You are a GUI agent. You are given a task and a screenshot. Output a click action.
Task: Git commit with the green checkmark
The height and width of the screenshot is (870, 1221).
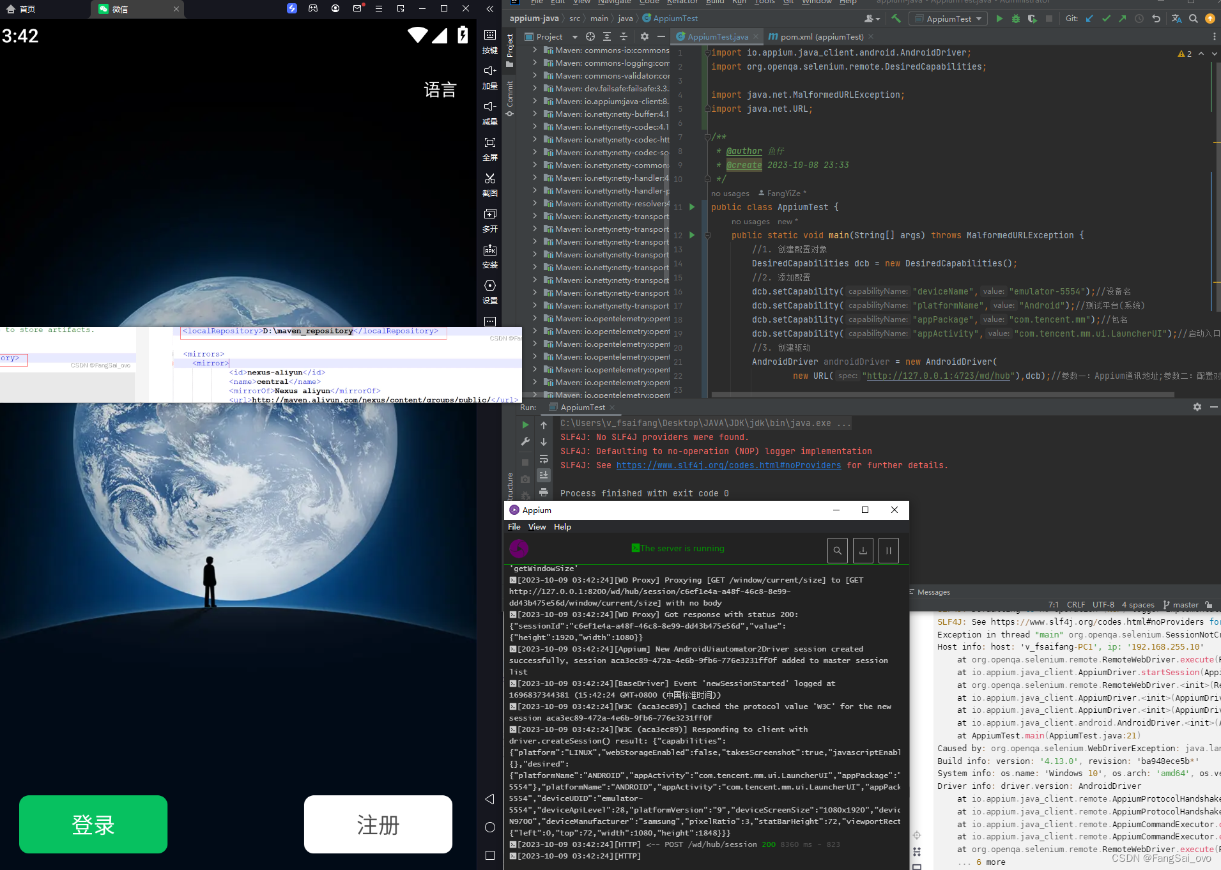pos(1106,19)
